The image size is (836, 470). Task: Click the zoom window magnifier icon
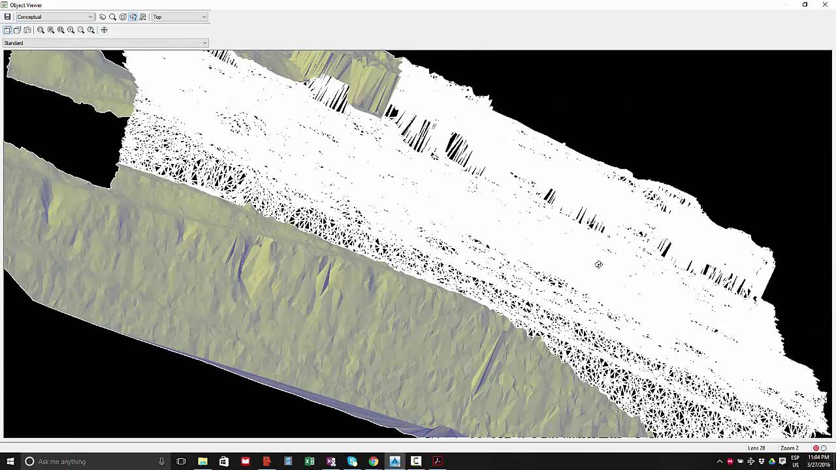pos(40,30)
